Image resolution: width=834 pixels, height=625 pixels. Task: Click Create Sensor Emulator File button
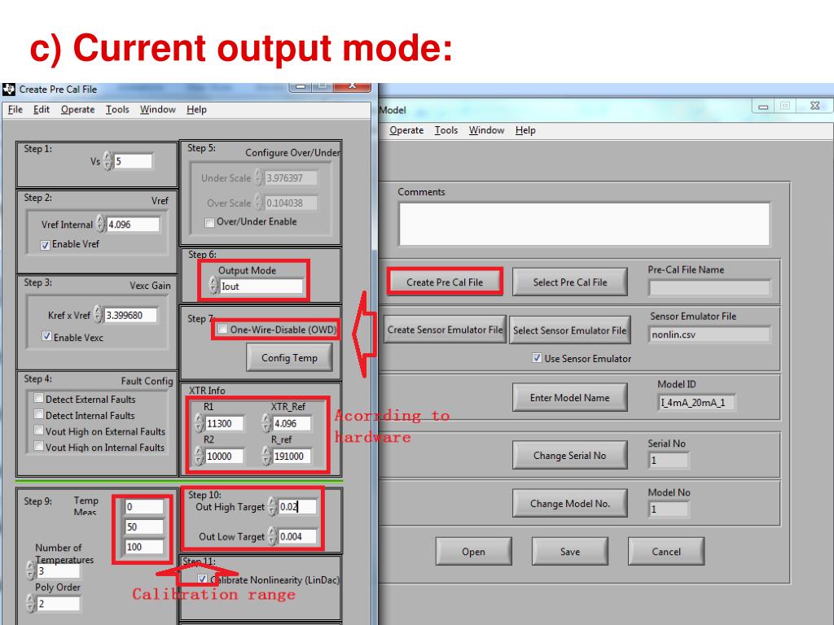pos(445,330)
